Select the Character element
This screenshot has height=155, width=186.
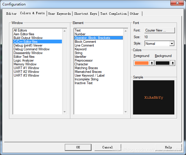(x=99, y=64)
